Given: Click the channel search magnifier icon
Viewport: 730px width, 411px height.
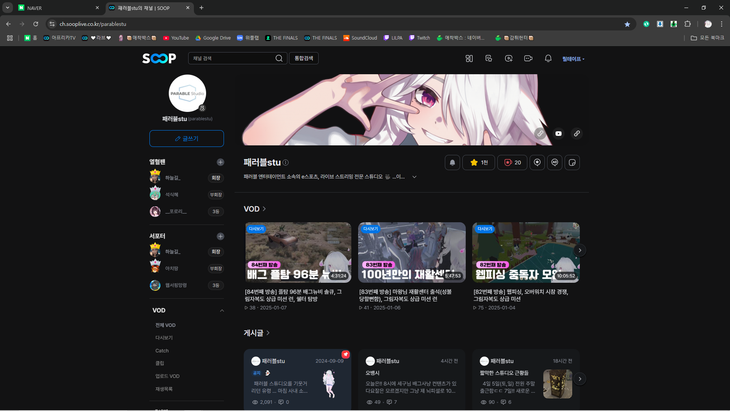Looking at the screenshot, I should click(x=279, y=58).
